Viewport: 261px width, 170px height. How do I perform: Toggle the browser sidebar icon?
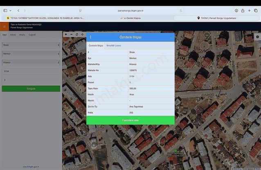(5, 11)
